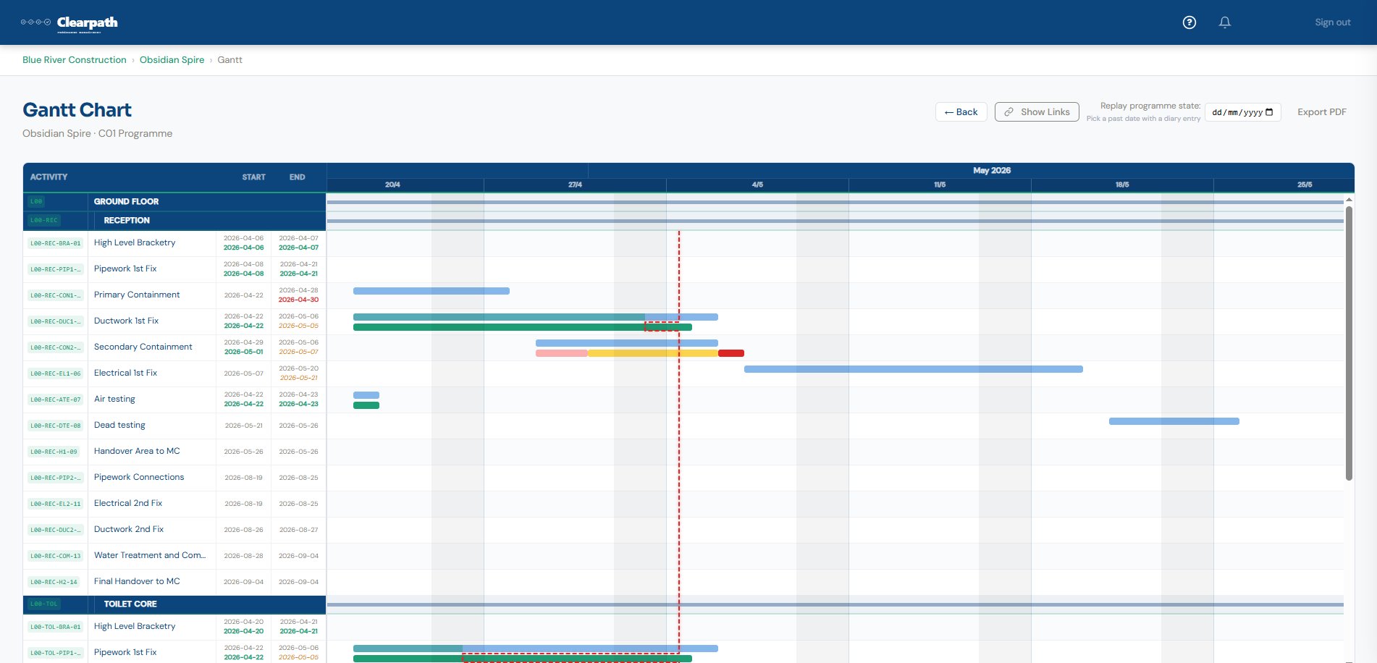Open the Obsidian Spire breadcrumb
Image resolution: width=1377 pixels, height=663 pixels.
click(x=172, y=60)
